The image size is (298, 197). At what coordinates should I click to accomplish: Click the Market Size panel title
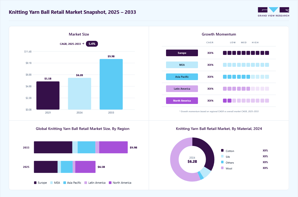coord(79,34)
